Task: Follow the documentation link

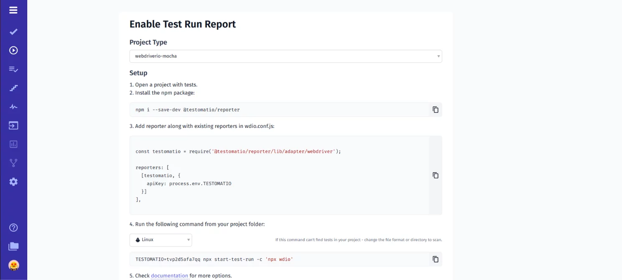Action: click(169, 276)
